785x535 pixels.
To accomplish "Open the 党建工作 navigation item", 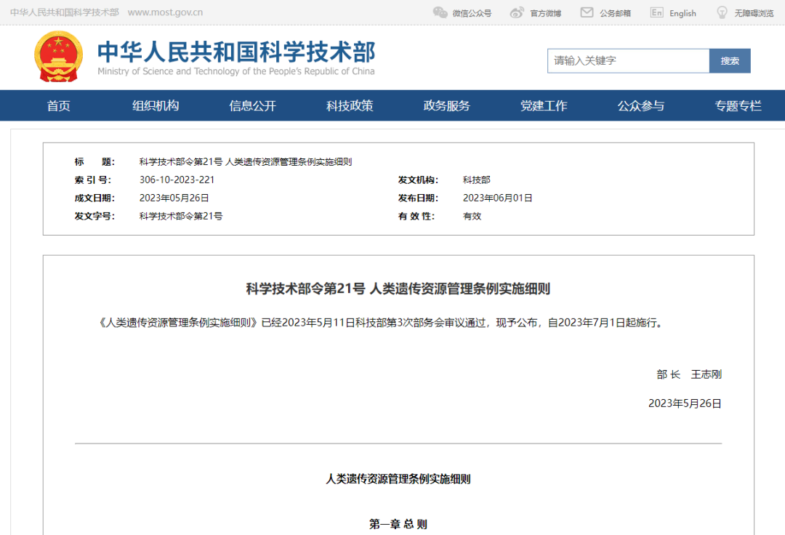I will click(544, 105).
